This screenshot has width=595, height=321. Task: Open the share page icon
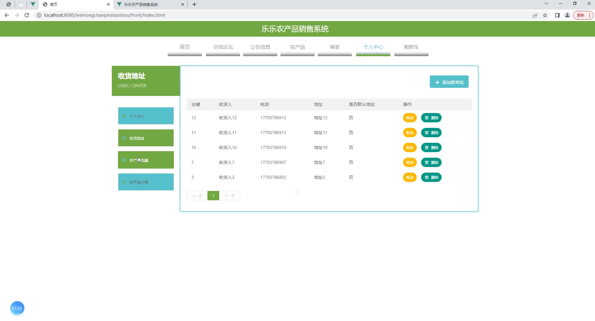pyautogui.click(x=535, y=15)
